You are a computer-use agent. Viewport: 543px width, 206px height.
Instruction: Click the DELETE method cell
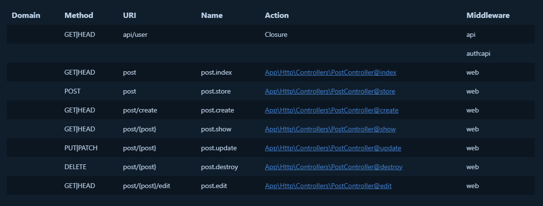pyautogui.click(x=77, y=167)
